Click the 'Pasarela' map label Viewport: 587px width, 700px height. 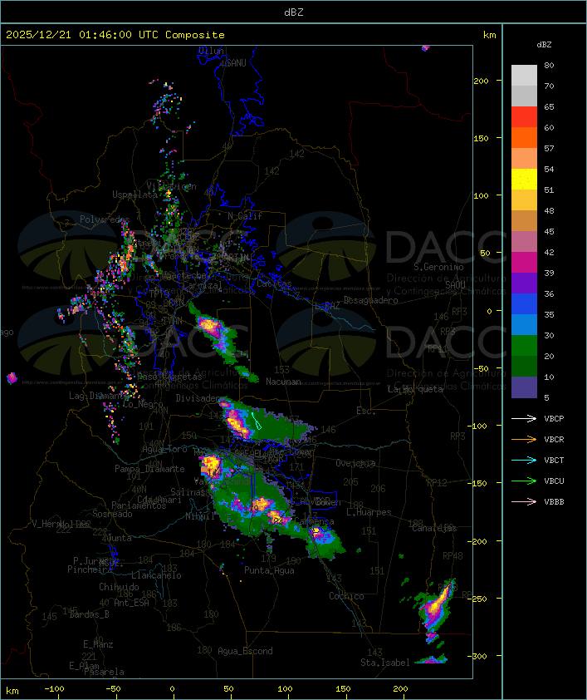pos(105,672)
